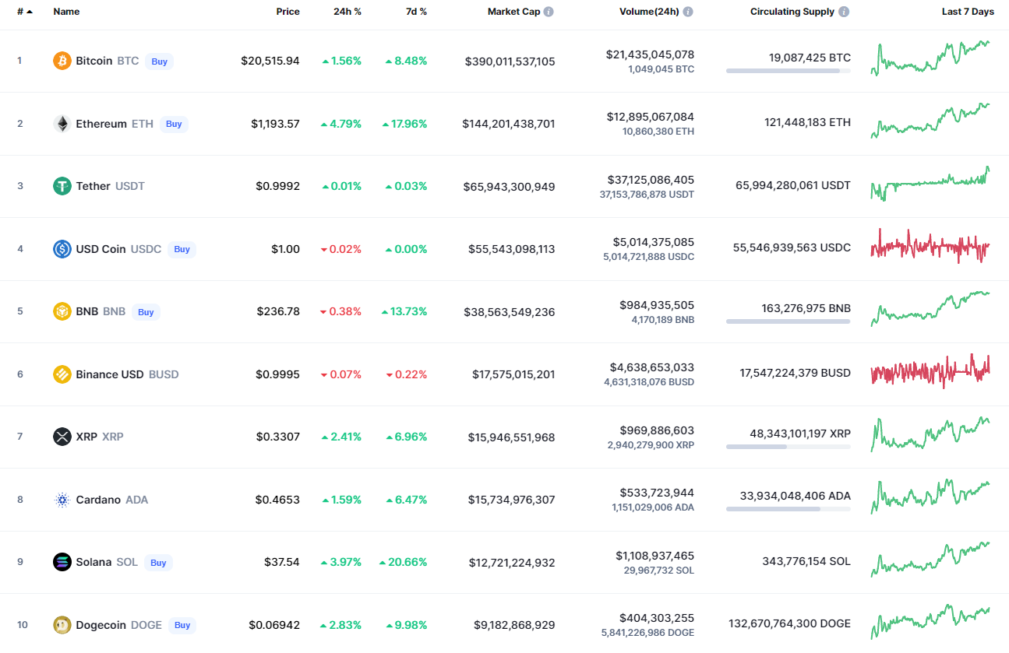Viewport: 1009px width, 653px height.
Task: Click the BNB logo icon
Action: point(62,311)
